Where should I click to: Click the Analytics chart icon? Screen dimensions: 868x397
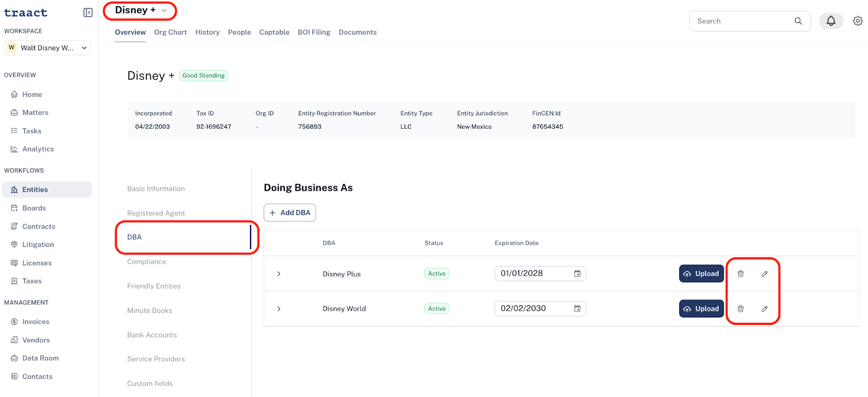click(x=14, y=149)
